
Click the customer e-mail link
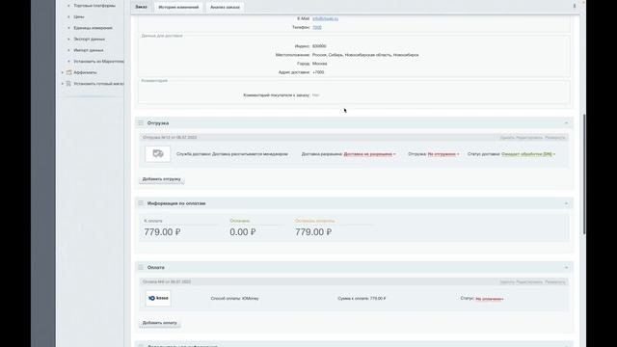(325, 18)
